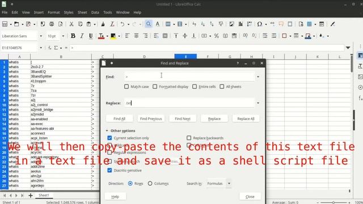Toggle Italic formatting
Viewport: 363px width, 204px height.
82,36
